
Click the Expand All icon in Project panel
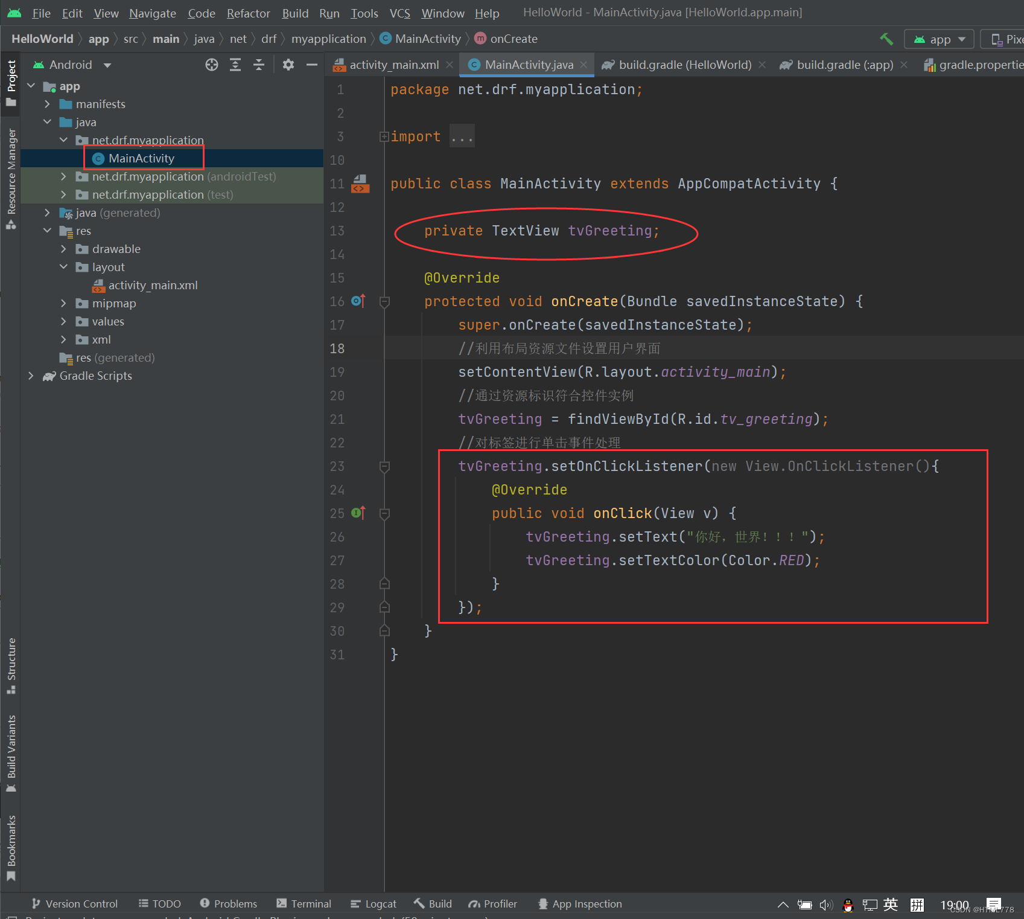(x=235, y=65)
